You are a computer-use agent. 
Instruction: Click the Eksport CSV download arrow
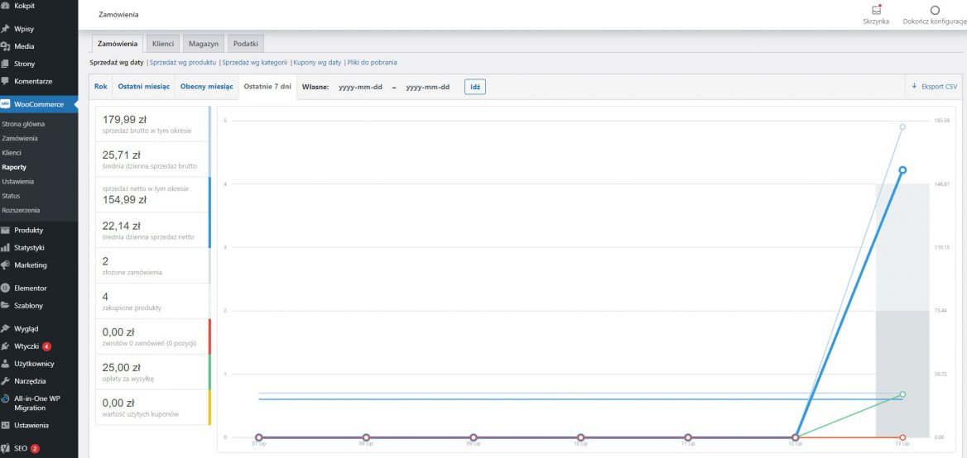(x=915, y=86)
